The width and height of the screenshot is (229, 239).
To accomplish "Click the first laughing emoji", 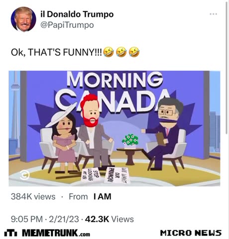I will click(109, 52).
